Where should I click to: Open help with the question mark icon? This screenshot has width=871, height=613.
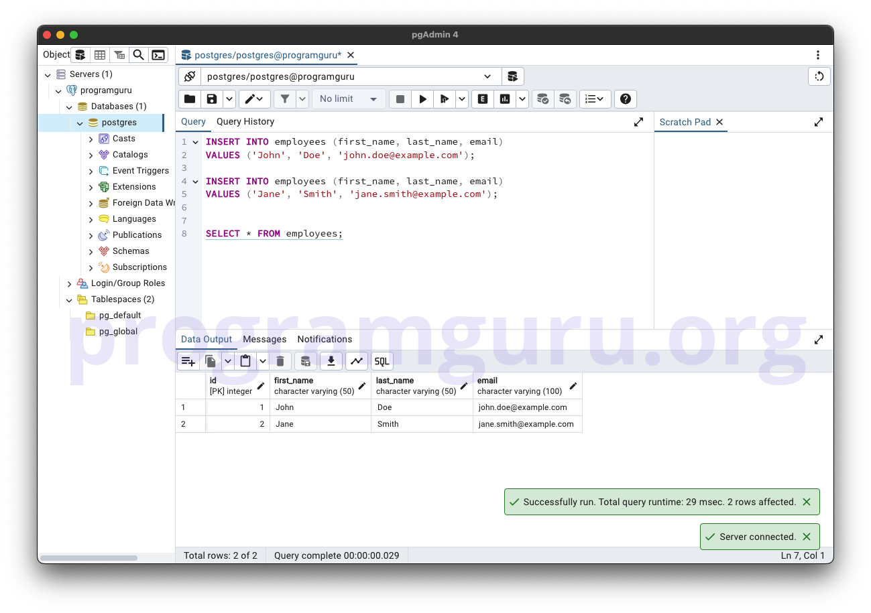(626, 99)
